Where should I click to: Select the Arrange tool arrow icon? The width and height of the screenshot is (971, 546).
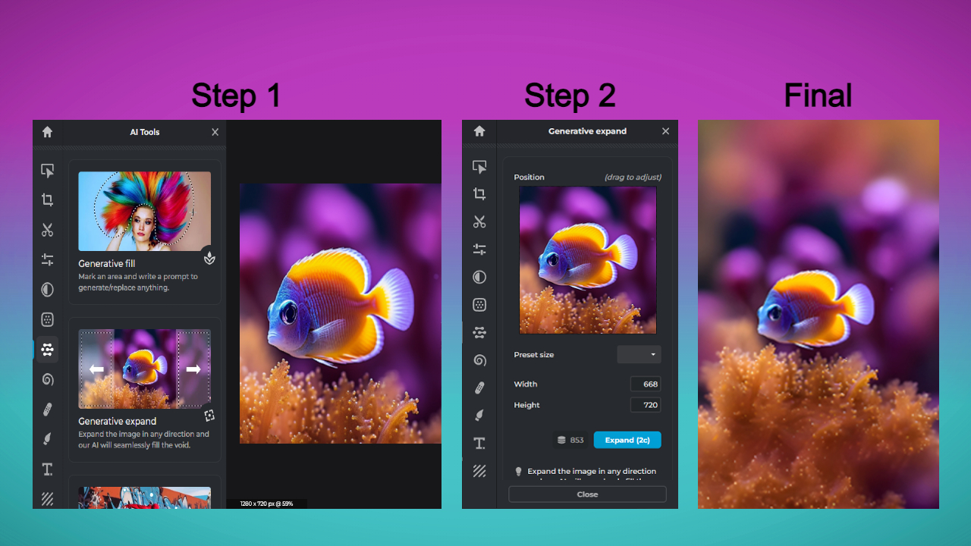(x=47, y=171)
